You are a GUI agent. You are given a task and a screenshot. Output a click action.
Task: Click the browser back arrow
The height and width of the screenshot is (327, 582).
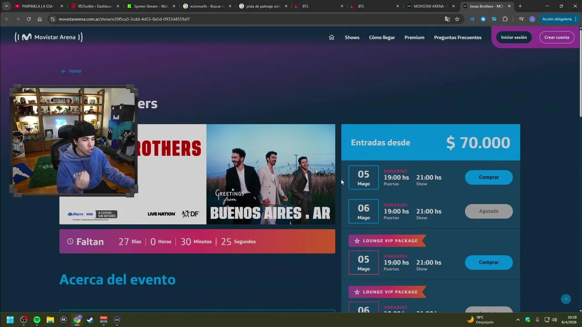click(x=7, y=19)
